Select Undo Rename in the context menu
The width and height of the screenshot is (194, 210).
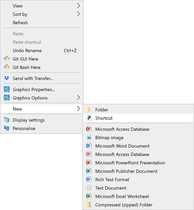click(42, 50)
